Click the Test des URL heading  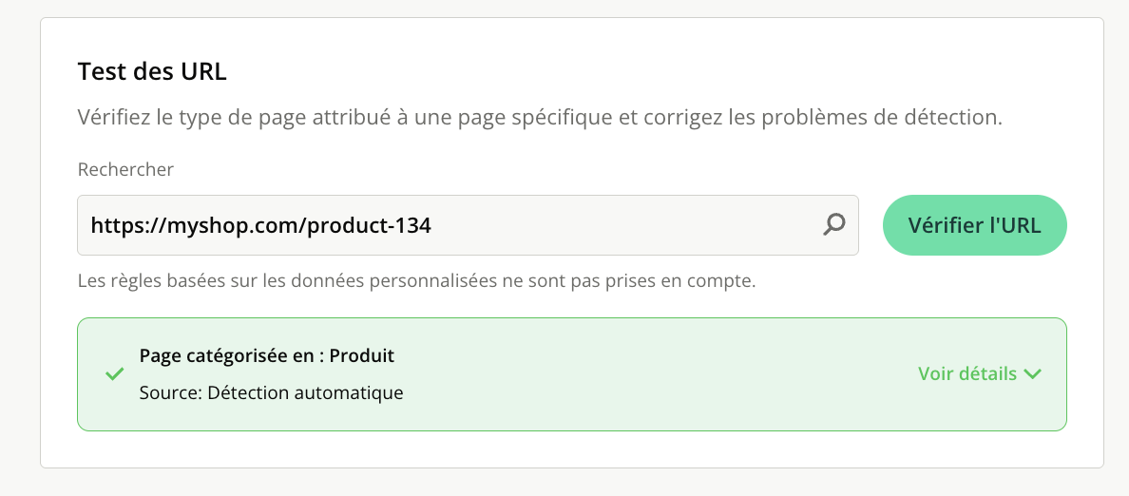click(x=152, y=71)
